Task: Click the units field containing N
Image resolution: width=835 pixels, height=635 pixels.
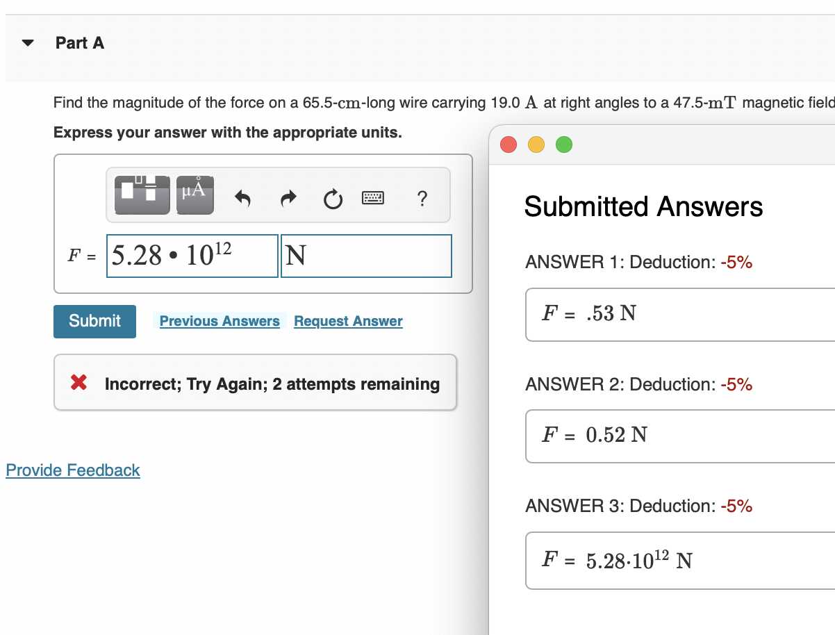Action: (x=366, y=256)
